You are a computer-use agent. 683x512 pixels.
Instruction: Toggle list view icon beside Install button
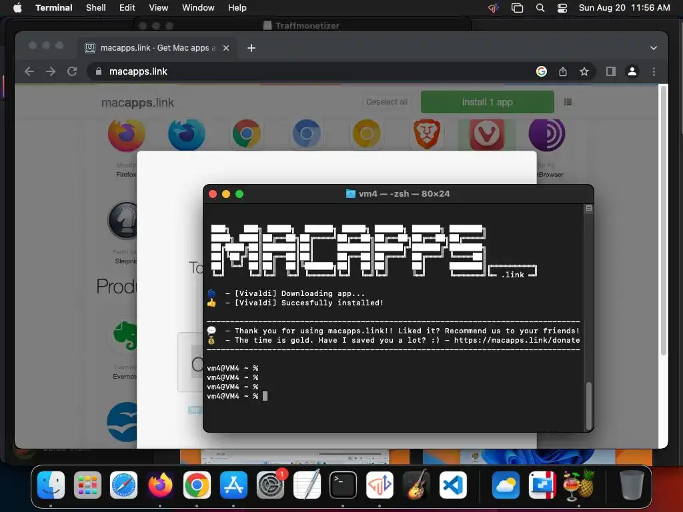568,102
